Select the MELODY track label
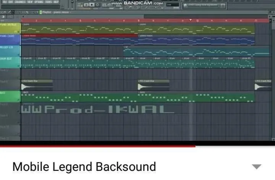The width and height of the screenshot is (275, 180). pyautogui.click(x=10, y=51)
